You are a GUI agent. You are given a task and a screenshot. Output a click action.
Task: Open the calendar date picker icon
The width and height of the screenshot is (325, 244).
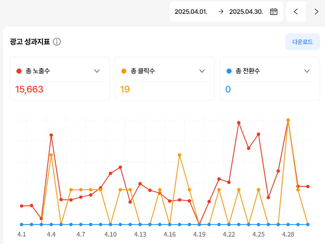coord(274,12)
